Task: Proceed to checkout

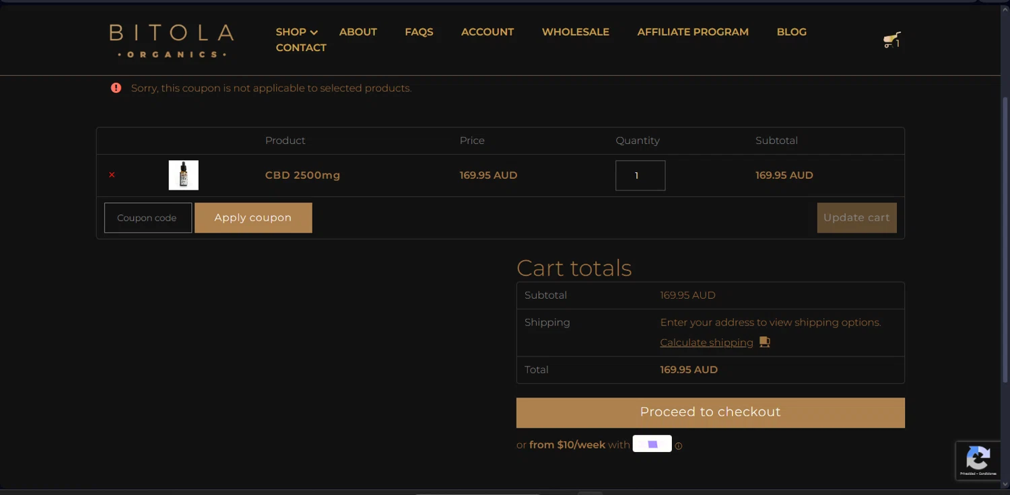Action: [710, 412]
